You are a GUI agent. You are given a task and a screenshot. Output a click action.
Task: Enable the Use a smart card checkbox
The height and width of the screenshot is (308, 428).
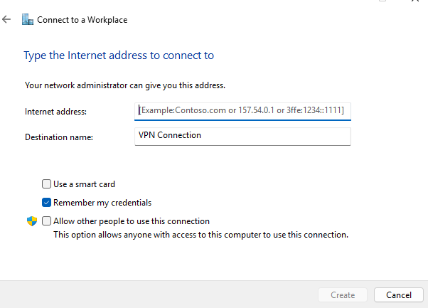(x=47, y=184)
